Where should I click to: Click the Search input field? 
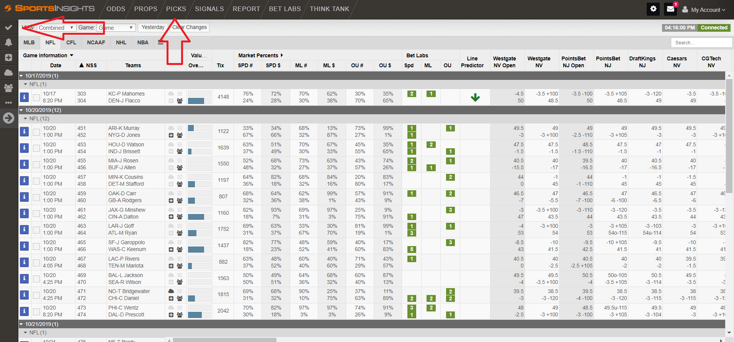[x=701, y=43]
